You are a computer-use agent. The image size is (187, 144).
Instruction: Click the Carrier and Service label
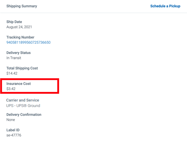pyautogui.click(x=23, y=100)
